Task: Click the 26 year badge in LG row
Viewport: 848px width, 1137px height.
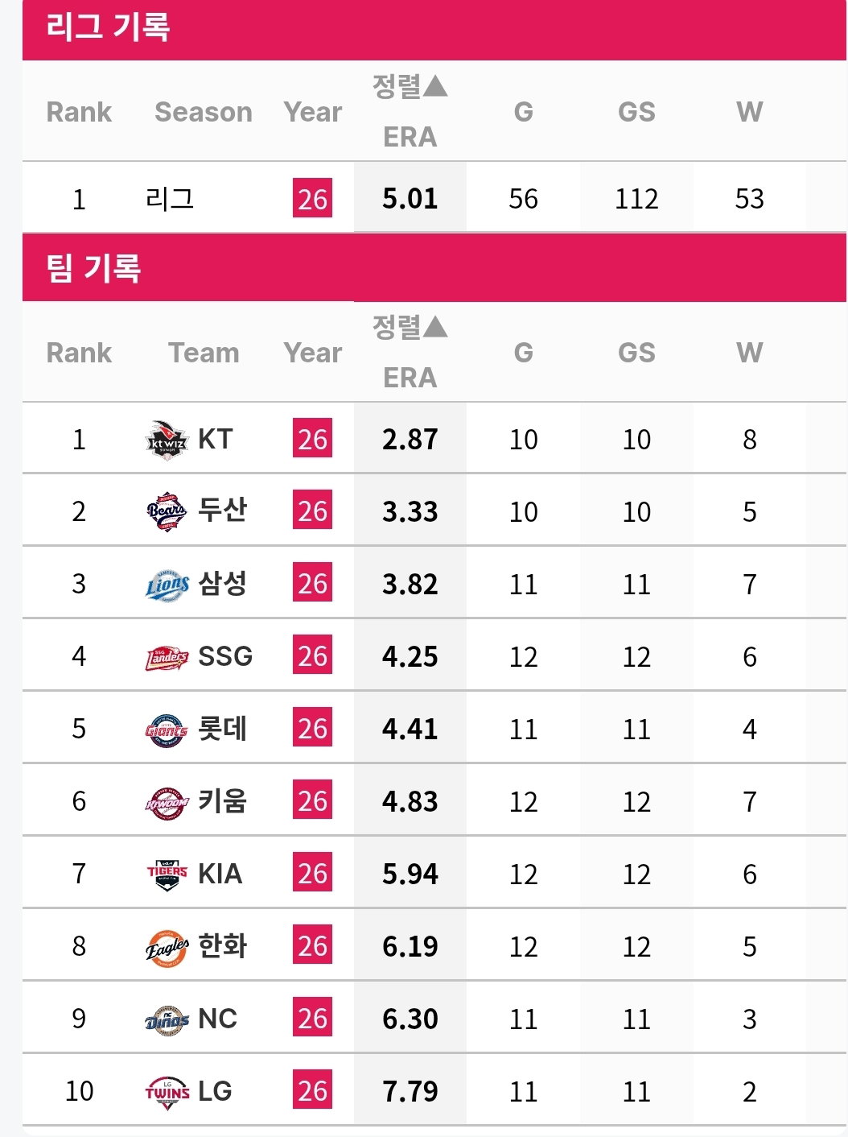Action: tap(312, 1091)
